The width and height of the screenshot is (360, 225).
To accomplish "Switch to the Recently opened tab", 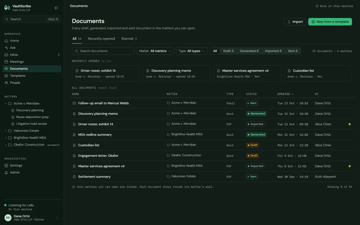I will pyautogui.click(x=101, y=39).
